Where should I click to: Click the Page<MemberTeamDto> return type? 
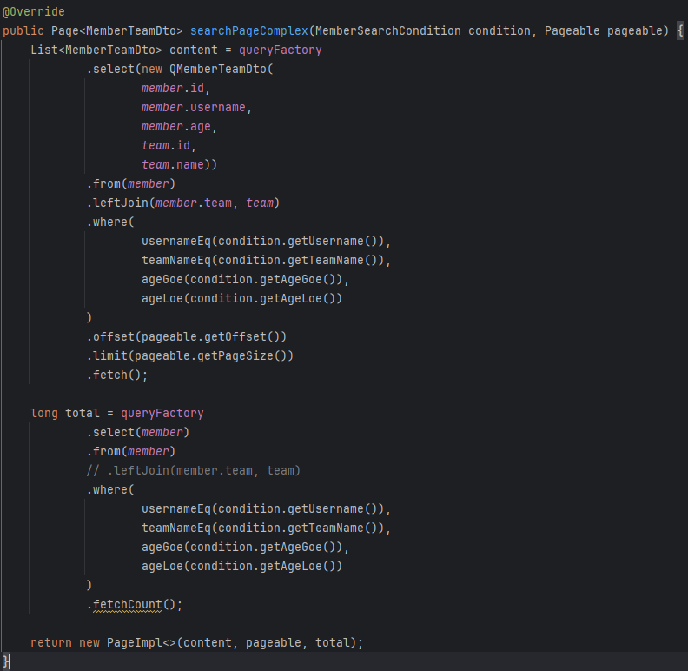(116, 30)
